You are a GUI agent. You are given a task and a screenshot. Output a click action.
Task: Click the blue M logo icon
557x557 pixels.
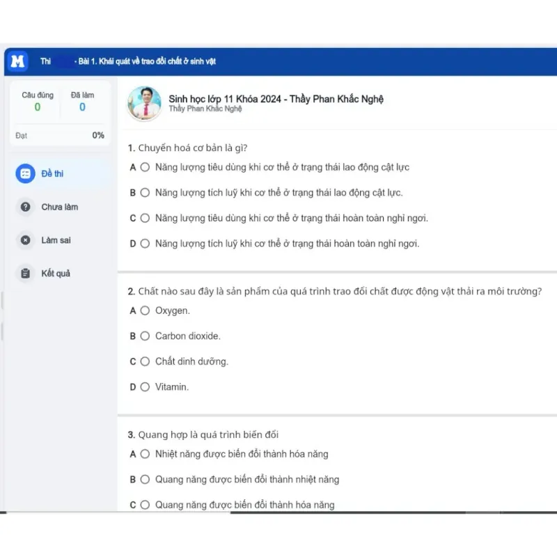[18, 62]
